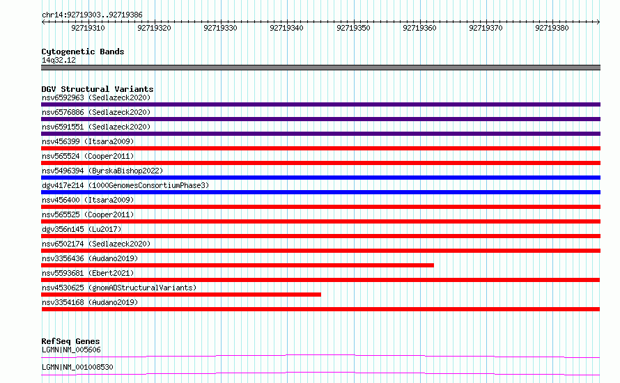This screenshot has width=620, height=383.
Task: Click the short red bar for nsv4530625
Action: (x=181, y=295)
